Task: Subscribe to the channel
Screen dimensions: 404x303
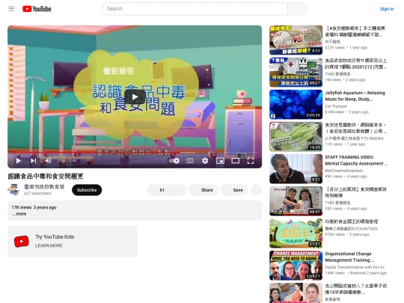Action: pos(87,190)
